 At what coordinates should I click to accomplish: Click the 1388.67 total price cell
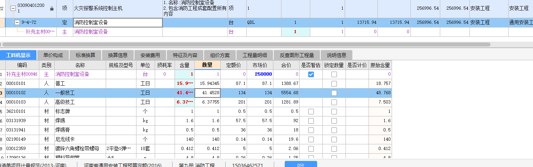click(287, 84)
